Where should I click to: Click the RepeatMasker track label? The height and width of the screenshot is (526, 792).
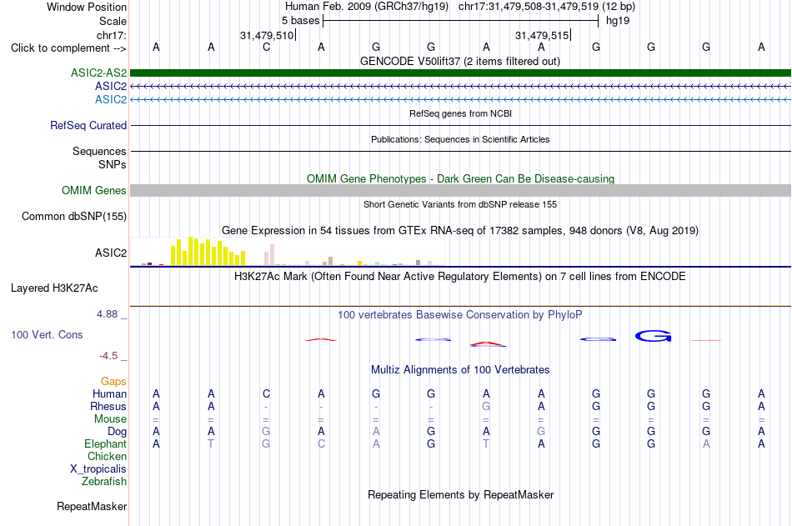point(92,506)
